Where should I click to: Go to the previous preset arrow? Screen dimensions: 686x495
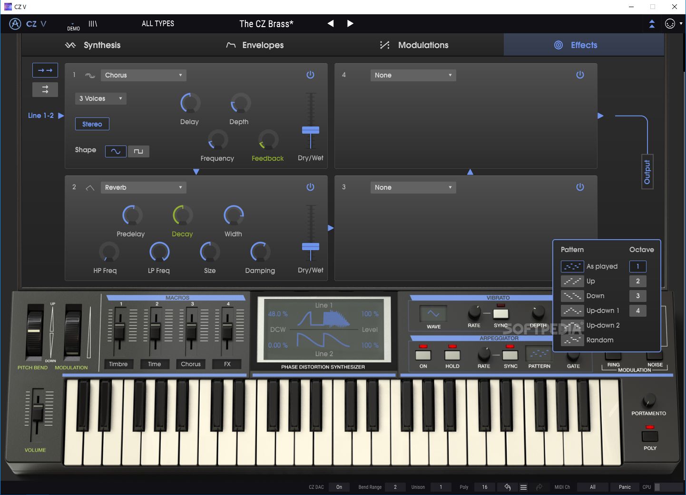pos(331,23)
